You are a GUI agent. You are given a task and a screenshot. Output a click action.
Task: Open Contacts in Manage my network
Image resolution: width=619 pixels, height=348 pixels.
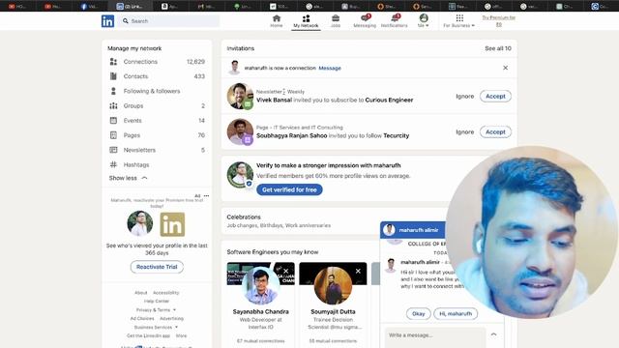pyautogui.click(x=157, y=76)
